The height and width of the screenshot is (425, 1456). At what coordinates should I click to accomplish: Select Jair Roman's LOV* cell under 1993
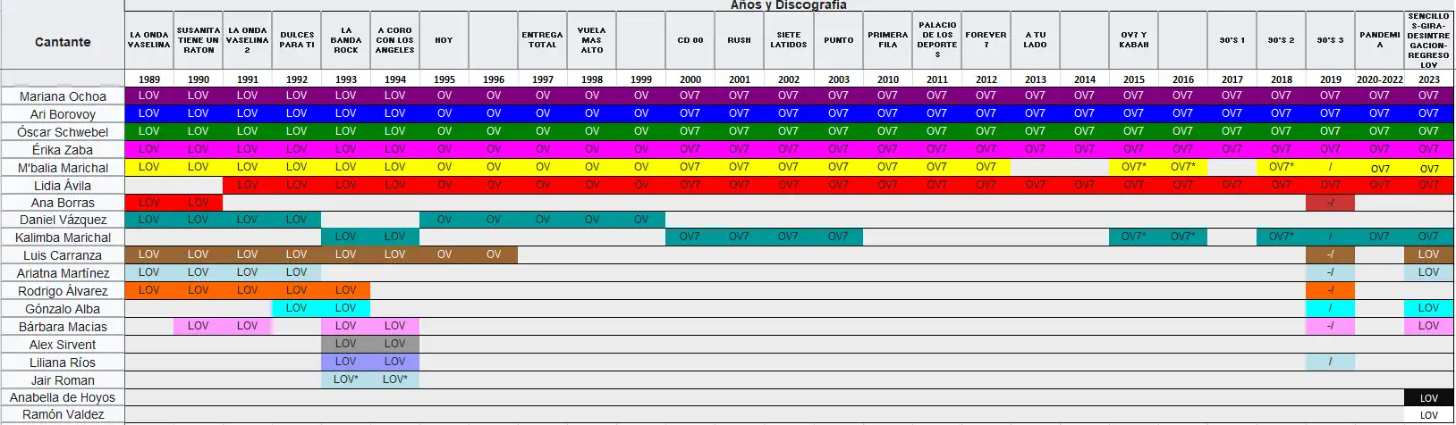click(346, 379)
